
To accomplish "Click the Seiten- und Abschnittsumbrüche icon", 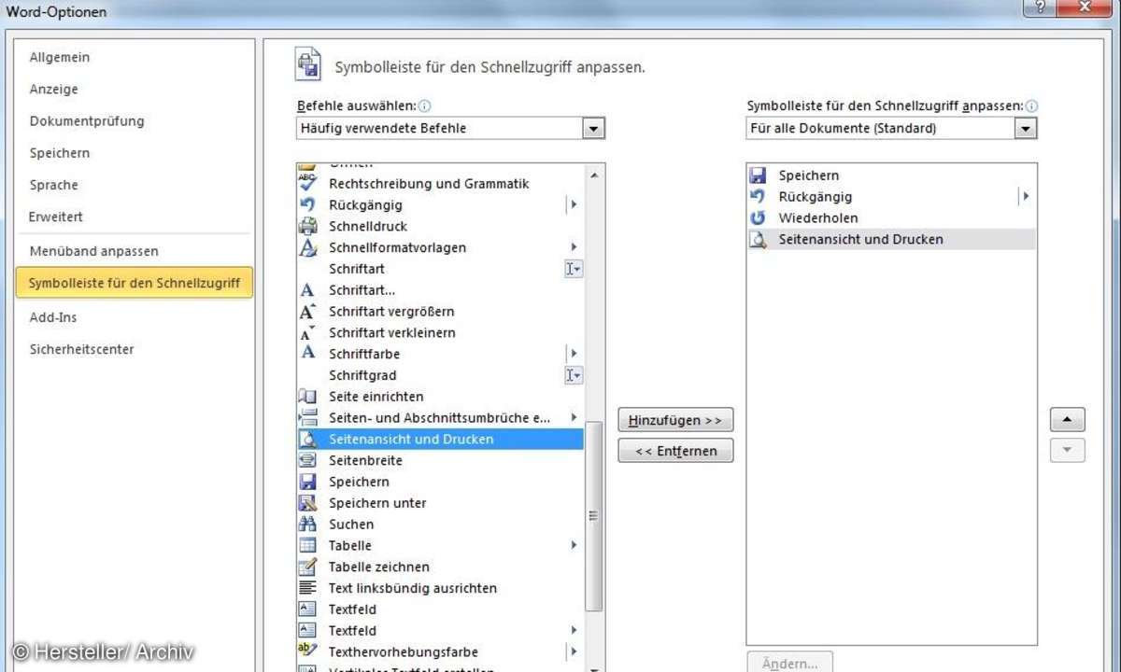I will point(307,418).
